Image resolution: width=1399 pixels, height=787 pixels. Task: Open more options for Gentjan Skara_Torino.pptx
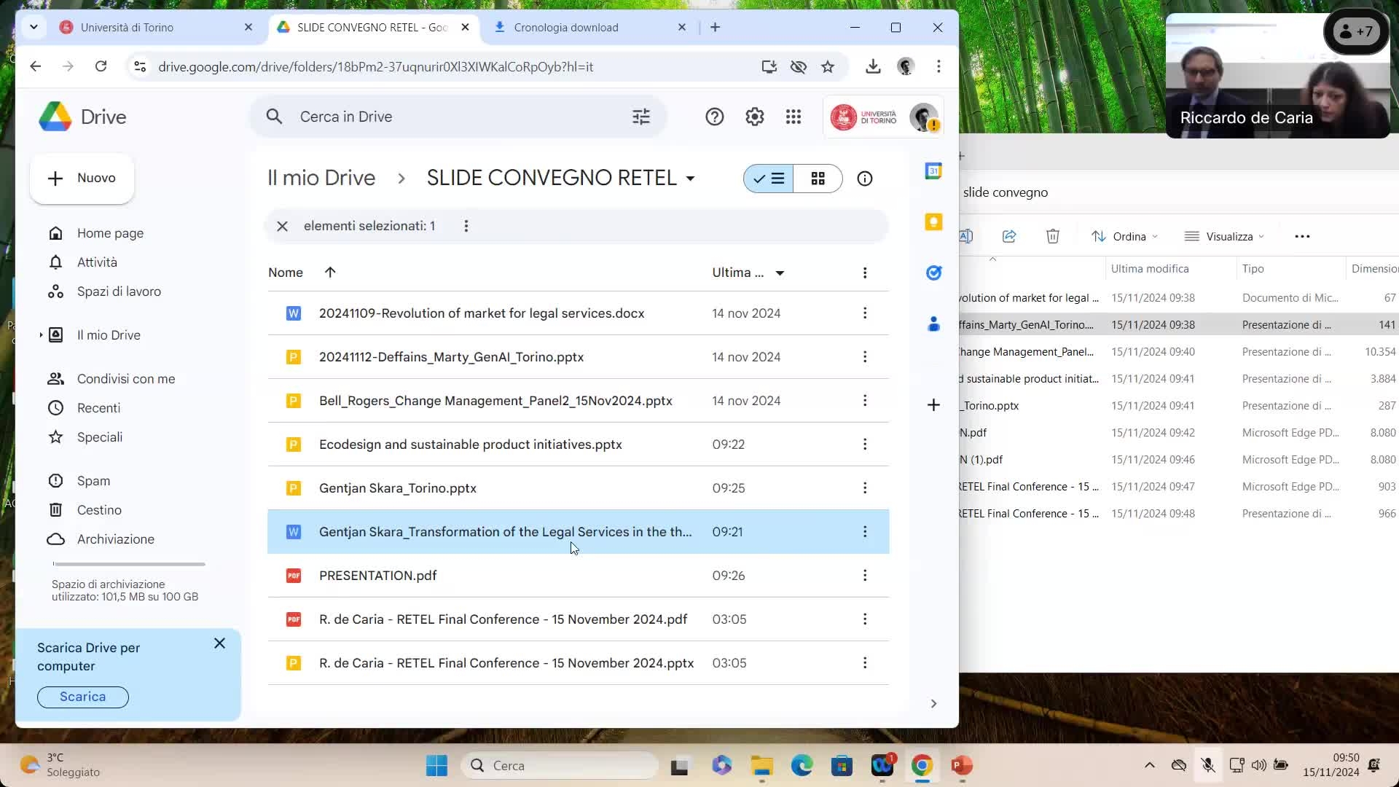coord(865,488)
